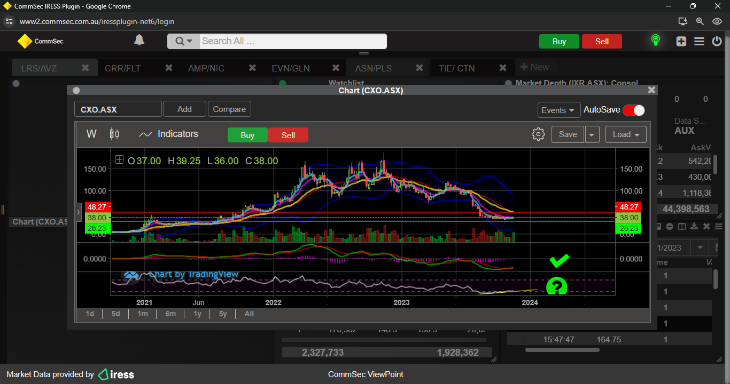Select the 5y time range

[x=223, y=314]
